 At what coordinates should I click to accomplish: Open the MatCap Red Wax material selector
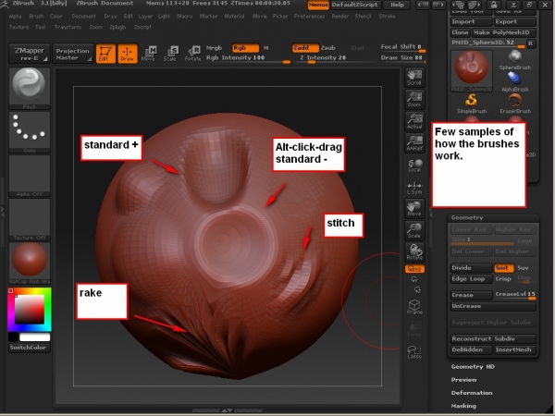pyautogui.click(x=30, y=263)
